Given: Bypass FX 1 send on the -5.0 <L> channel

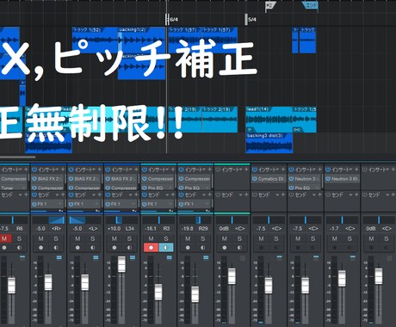Looking at the screenshot, I should [x=71, y=204].
